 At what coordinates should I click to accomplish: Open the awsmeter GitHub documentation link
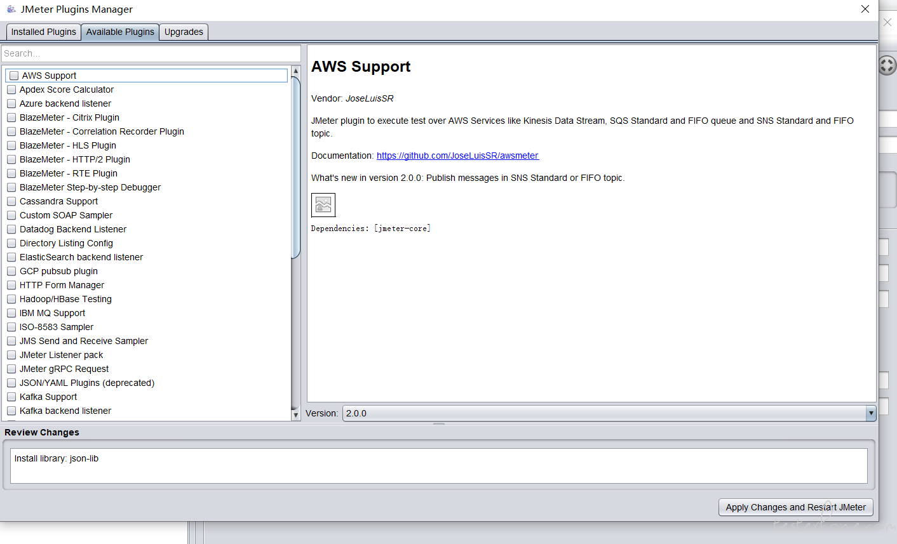457,156
